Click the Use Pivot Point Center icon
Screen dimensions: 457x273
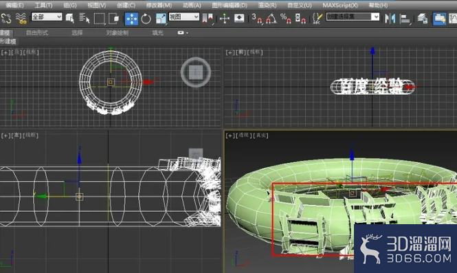[208, 19]
